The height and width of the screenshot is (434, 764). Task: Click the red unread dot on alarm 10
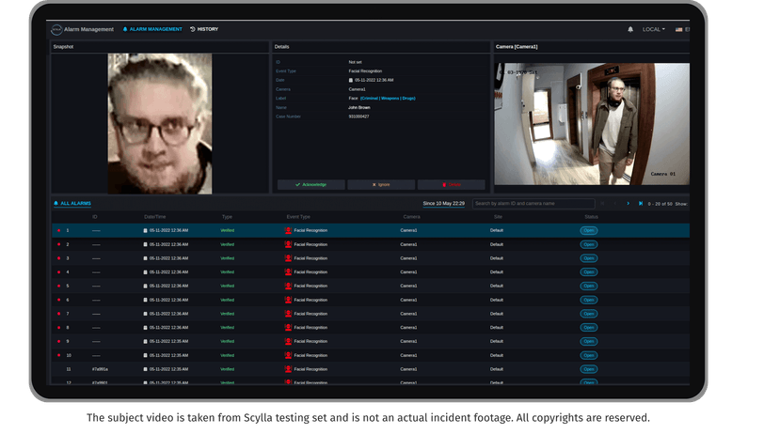(59, 356)
